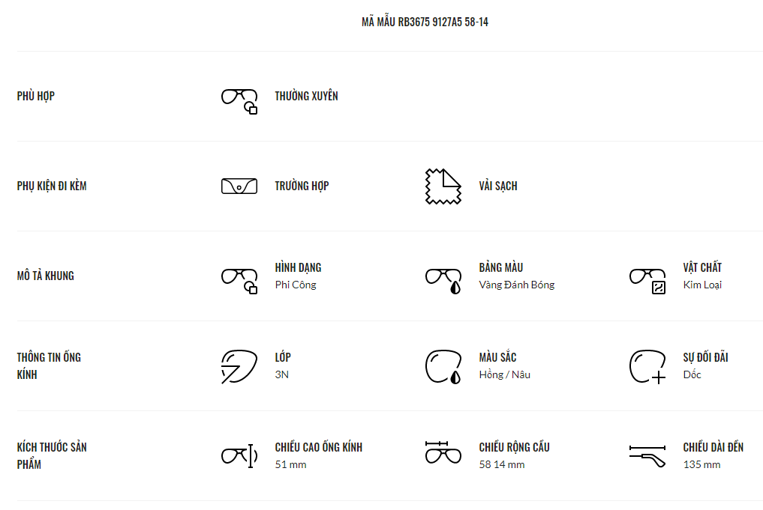Click the lens height icon

(239, 455)
